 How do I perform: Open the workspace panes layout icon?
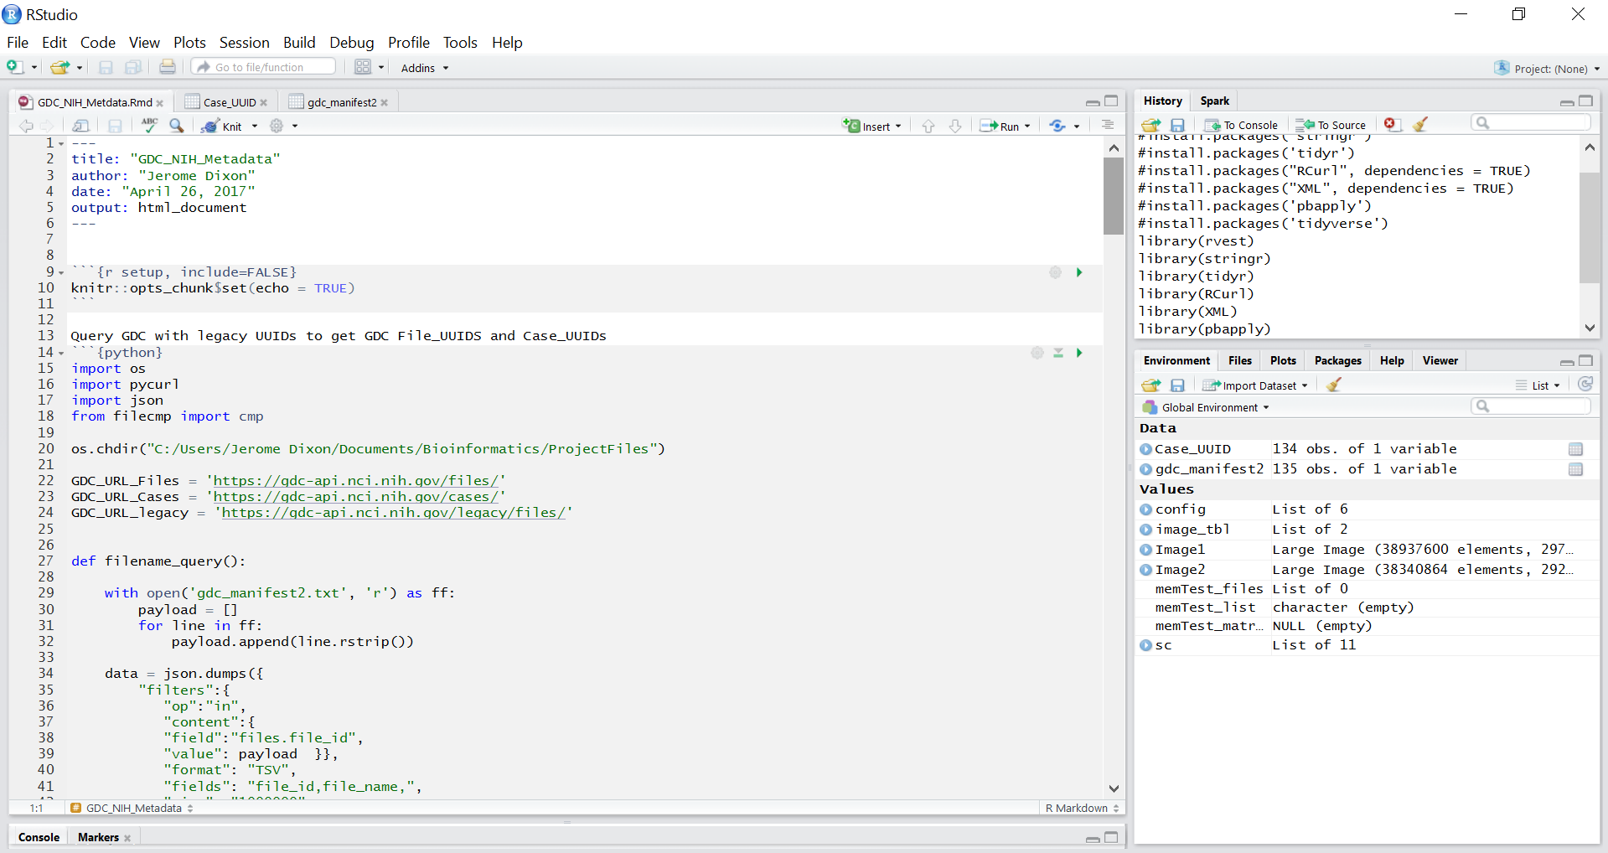click(x=363, y=67)
